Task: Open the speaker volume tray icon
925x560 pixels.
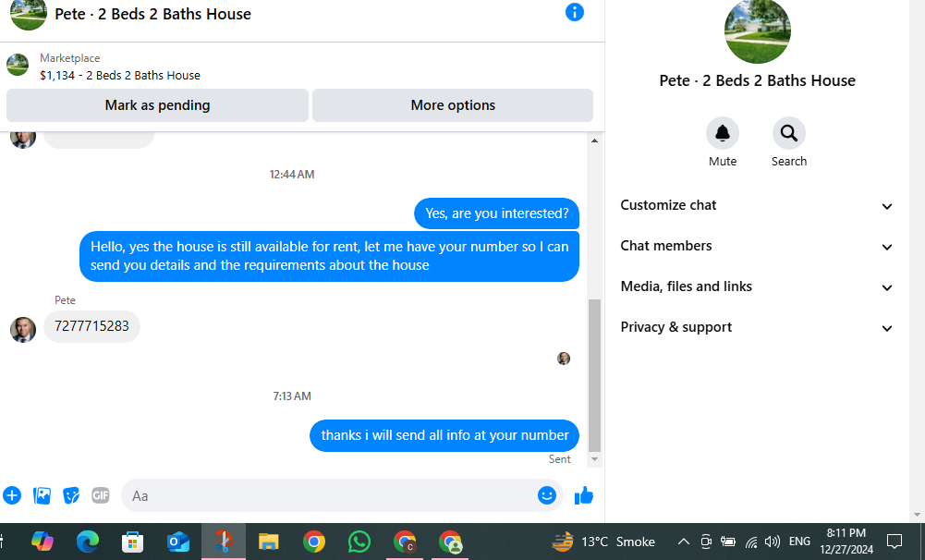Action: click(x=772, y=542)
